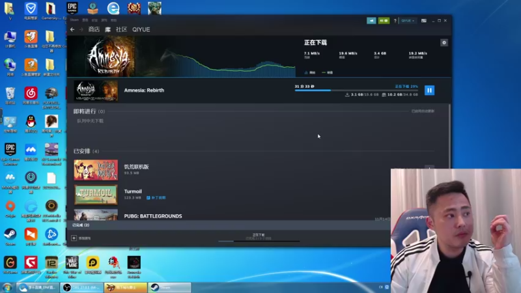
Task: Open Epic Games icon in desktop top row
Action: click(x=72, y=8)
